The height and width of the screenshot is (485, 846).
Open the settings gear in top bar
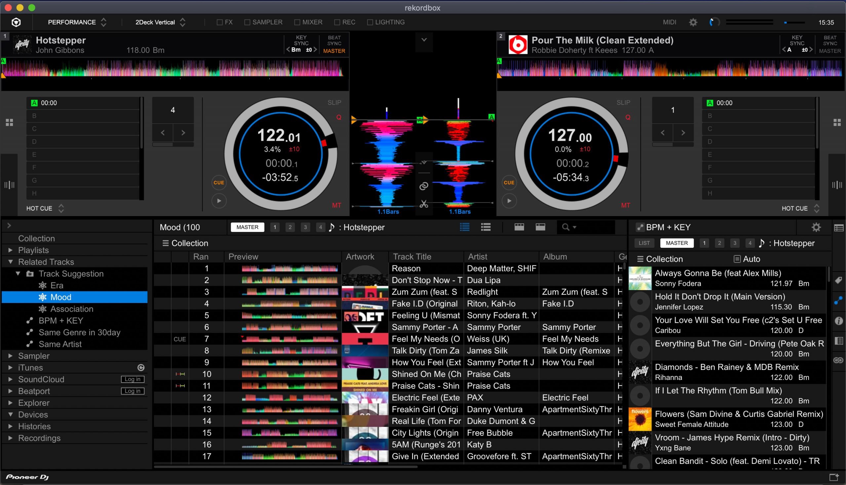[x=693, y=22]
